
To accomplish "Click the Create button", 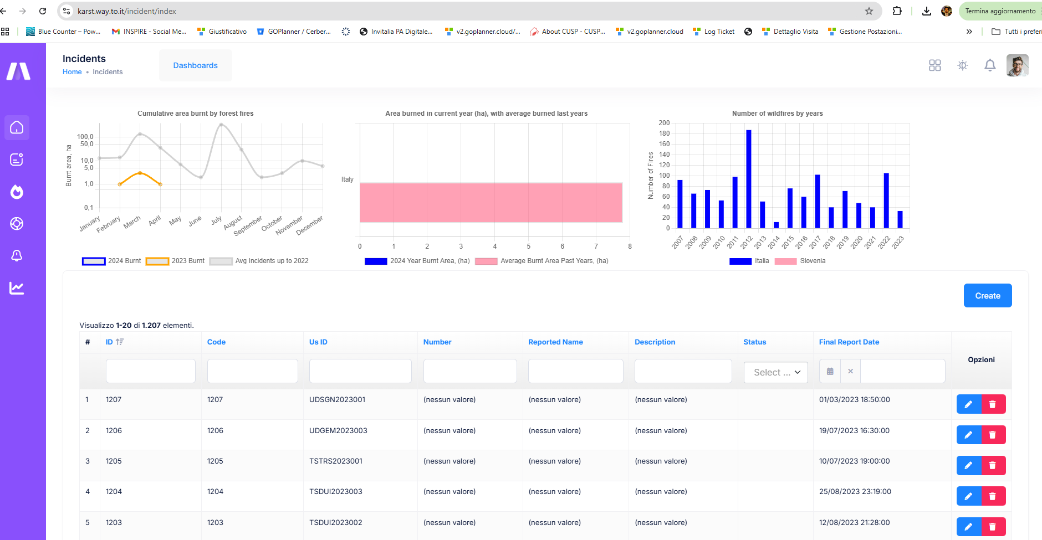I will 987,296.
